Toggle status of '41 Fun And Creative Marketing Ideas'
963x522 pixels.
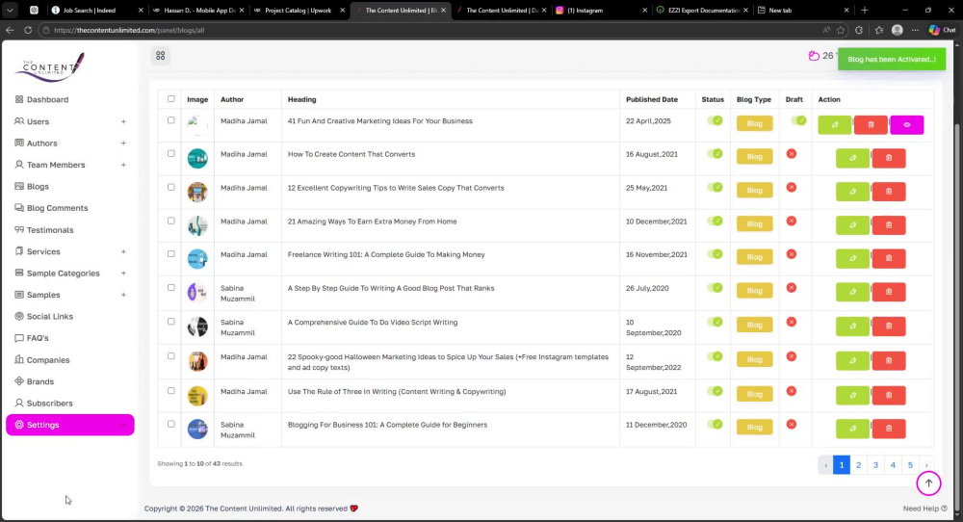pyautogui.click(x=715, y=120)
